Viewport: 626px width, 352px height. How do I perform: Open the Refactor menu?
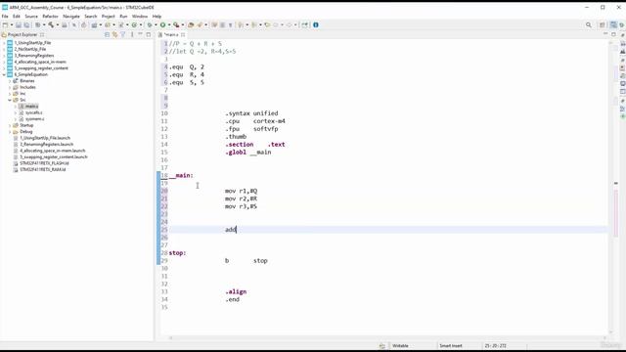click(x=50, y=17)
